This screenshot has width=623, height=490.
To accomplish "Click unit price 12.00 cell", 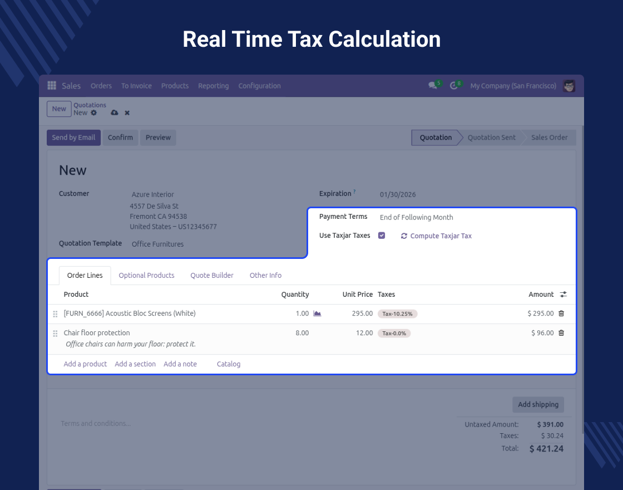I will tap(364, 333).
